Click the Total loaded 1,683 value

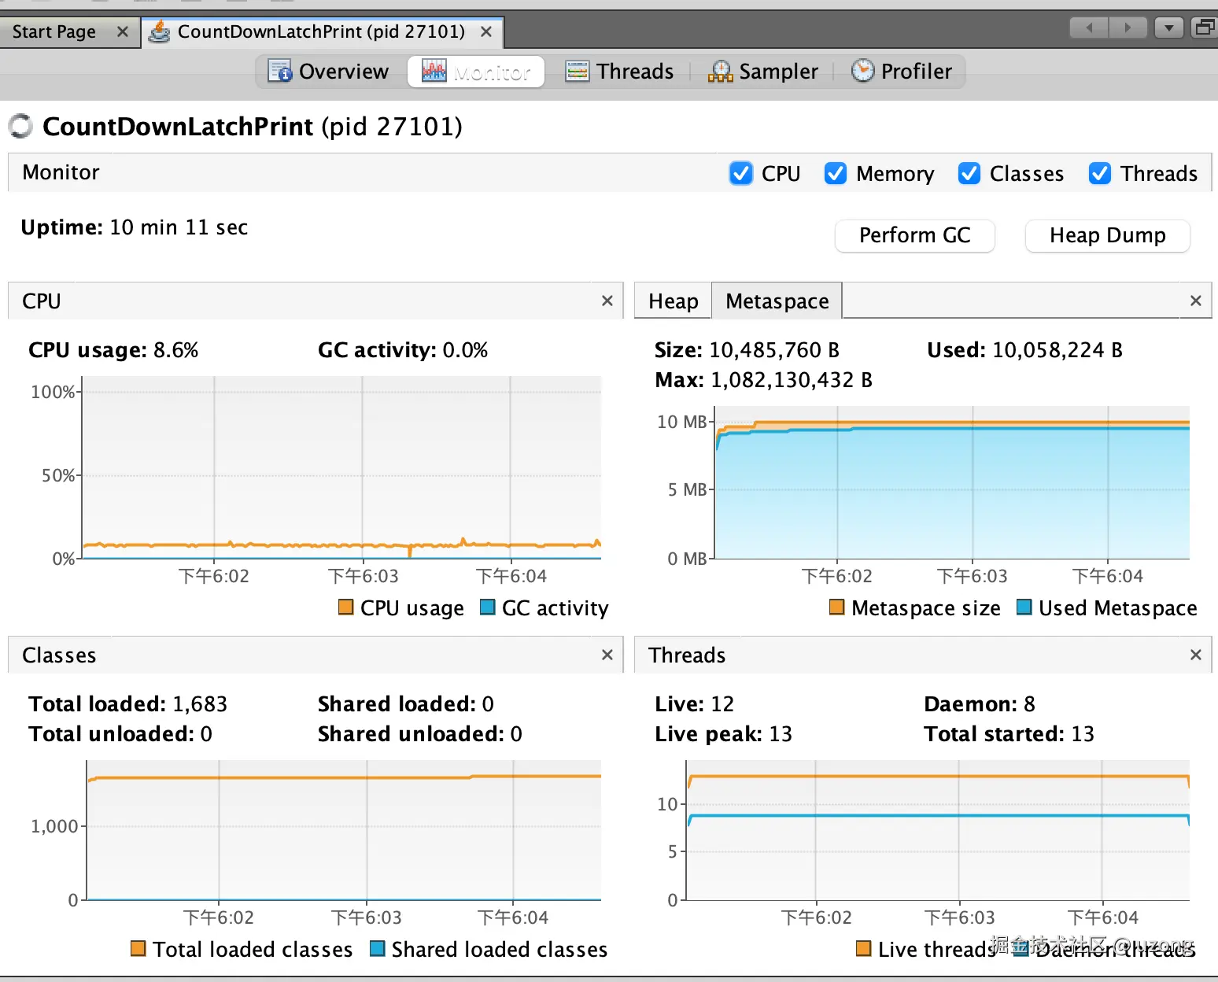(x=200, y=704)
